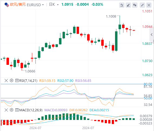This screenshot has height=131, width=154.
Task: Select the pencil drawing tool
Action: tap(128, 5)
